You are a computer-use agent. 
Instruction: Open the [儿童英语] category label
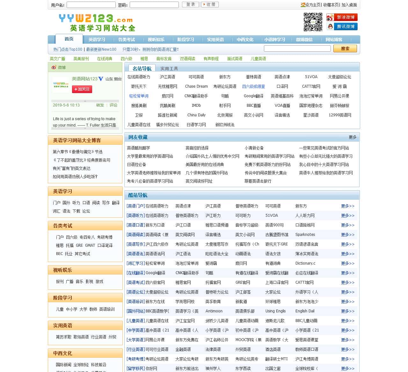click(x=136, y=321)
